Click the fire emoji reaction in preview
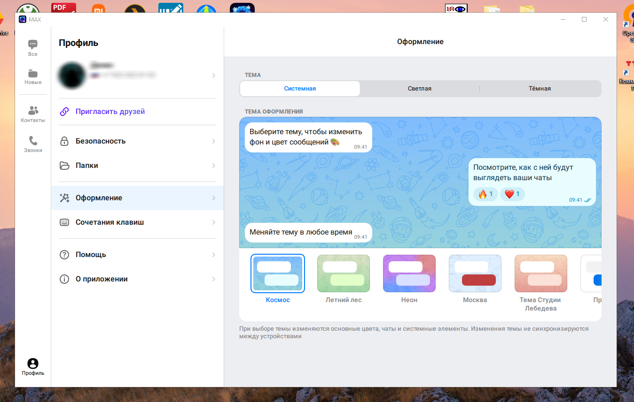This screenshot has width=634, height=402. 485,194
